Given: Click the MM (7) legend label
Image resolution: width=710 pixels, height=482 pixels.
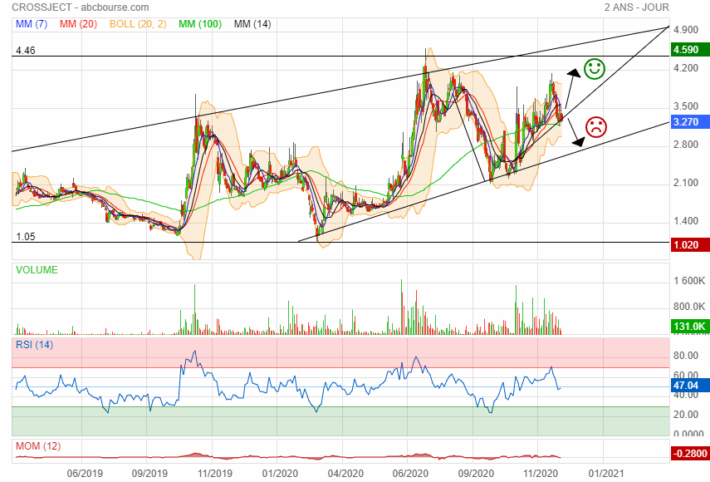Looking at the screenshot, I should pos(32,24).
